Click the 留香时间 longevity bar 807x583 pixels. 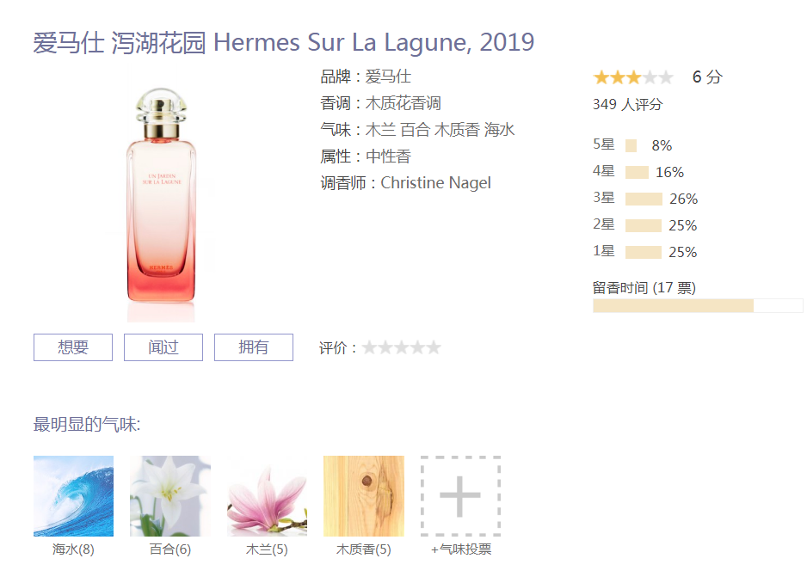tap(698, 305)
